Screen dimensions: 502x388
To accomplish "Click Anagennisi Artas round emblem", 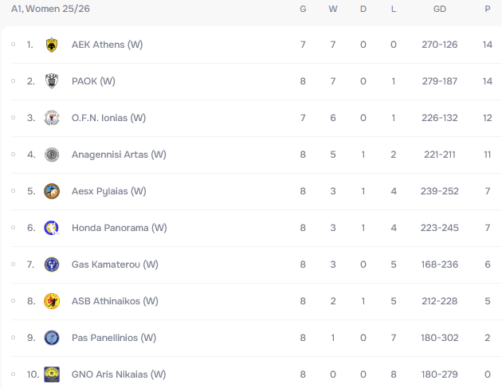I will tap(52, 155).
